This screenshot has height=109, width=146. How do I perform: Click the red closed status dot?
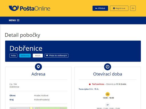click(x=90, y=84)
